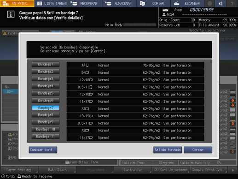Select Bandeja2 tray button
The width and height of the screenshot is (238, 179).
[46, 72]
